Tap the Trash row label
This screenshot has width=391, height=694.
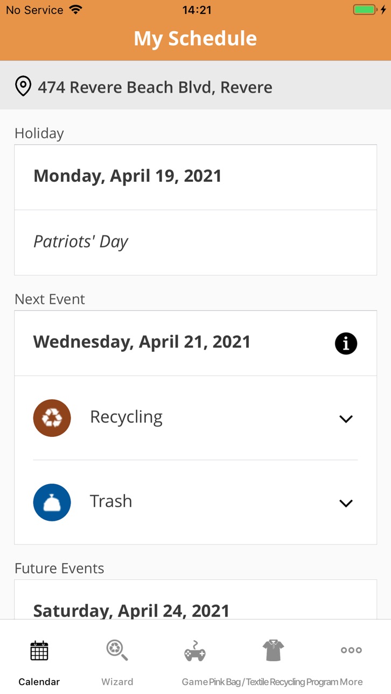tap(111, 501)
